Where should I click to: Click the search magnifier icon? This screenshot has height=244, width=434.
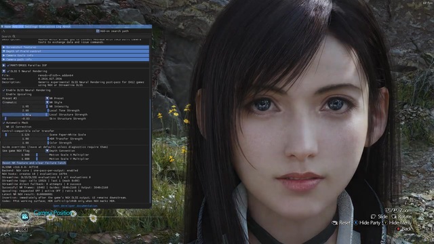[x=14, y=36]
